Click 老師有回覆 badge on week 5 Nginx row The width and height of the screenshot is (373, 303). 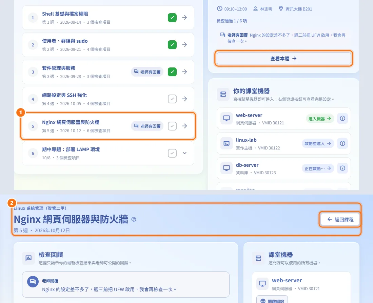coord(147,126)
